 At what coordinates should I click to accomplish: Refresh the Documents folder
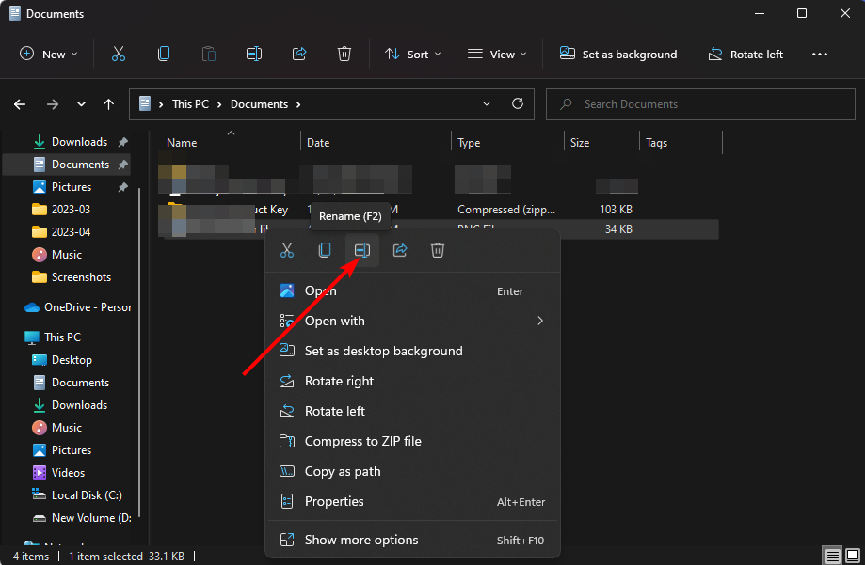click(518, 103)
